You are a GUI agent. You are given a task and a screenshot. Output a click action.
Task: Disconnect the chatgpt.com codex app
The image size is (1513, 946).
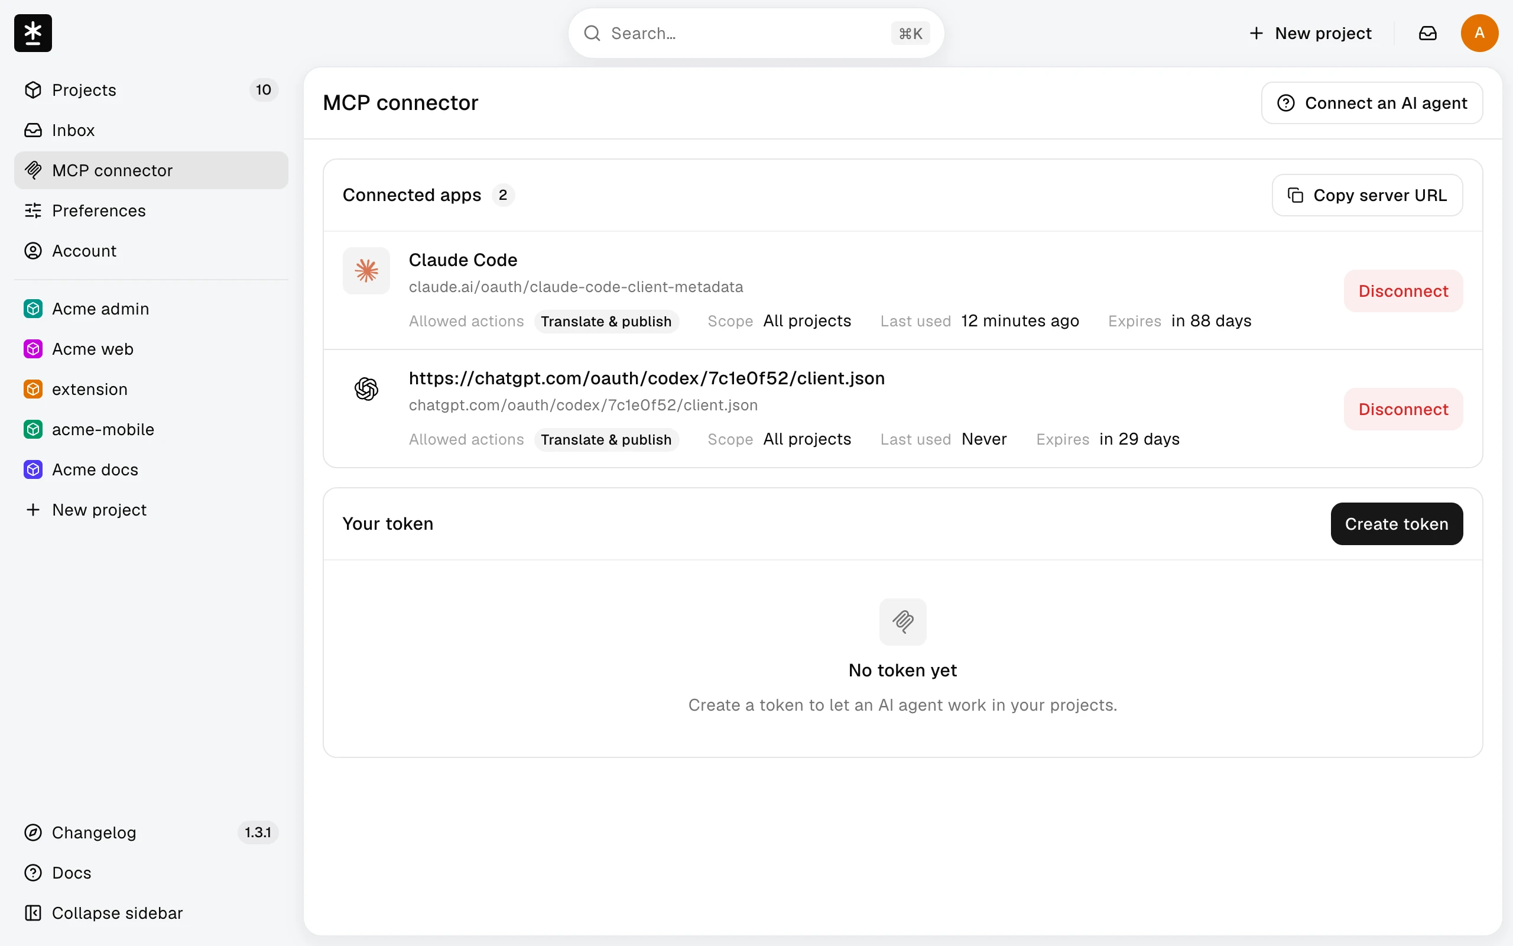[1403, 409]
